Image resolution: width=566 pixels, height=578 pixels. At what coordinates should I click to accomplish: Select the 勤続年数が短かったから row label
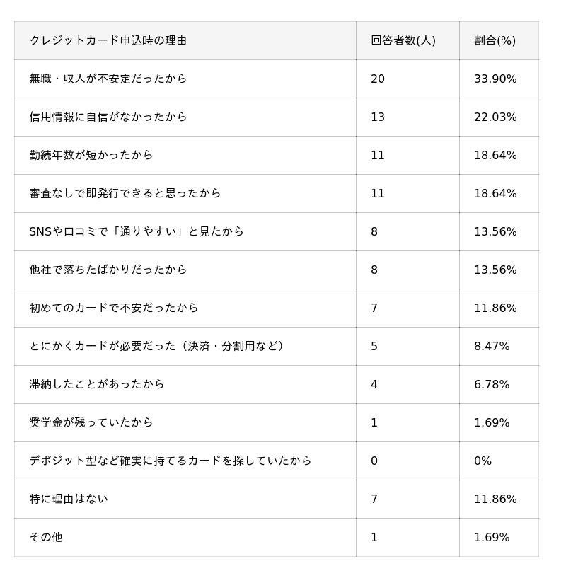click(x=91, y=156)
